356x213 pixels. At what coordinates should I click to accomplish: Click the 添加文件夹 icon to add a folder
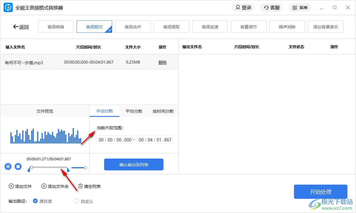click(x=44, y=186)
